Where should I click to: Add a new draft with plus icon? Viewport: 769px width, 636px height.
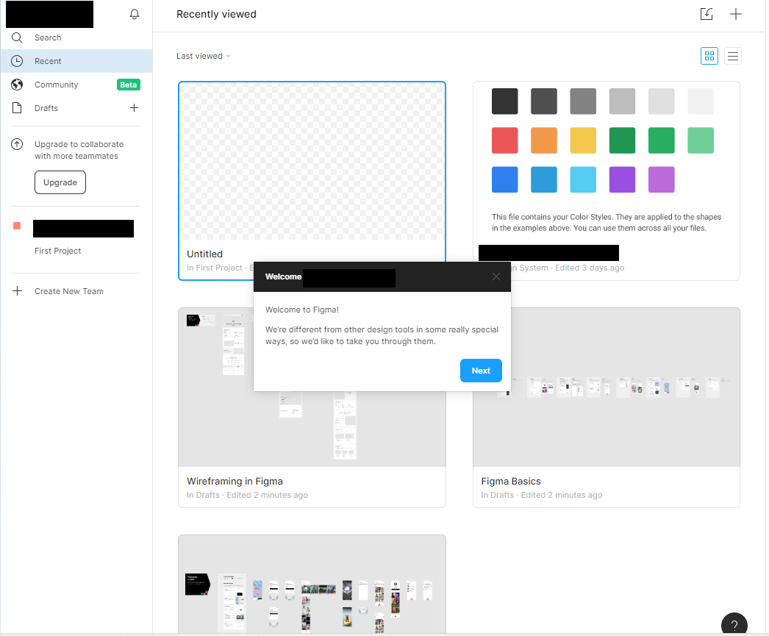(134, 107)
